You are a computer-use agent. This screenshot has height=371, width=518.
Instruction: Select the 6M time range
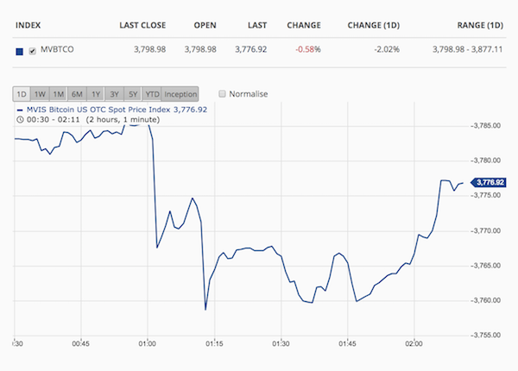77,94
